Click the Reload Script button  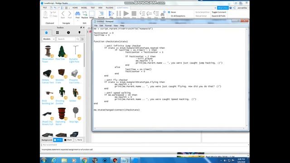point(201,16)
